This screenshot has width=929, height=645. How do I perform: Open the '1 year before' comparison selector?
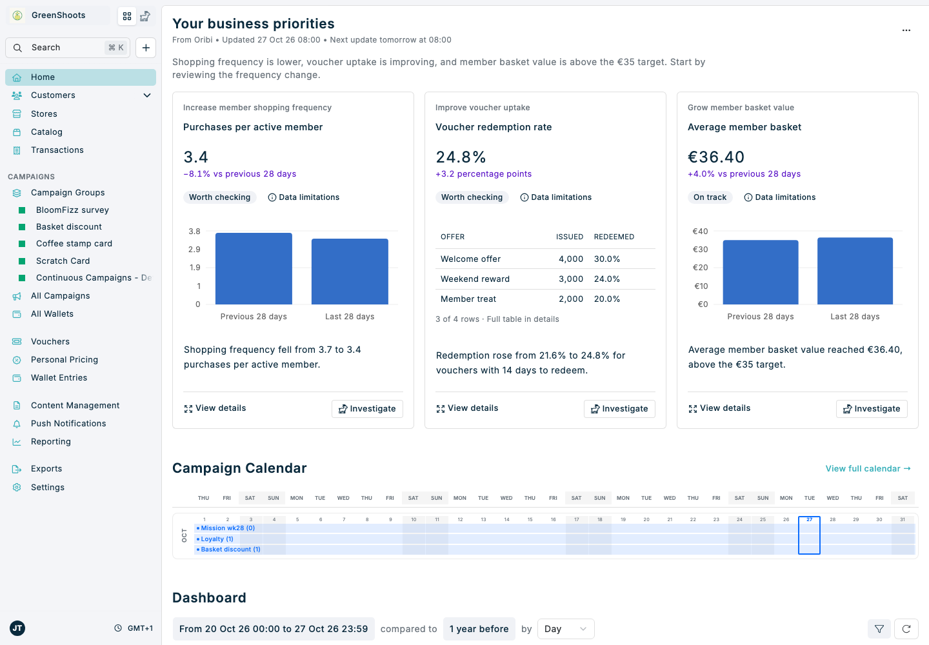tap(479, 629)
